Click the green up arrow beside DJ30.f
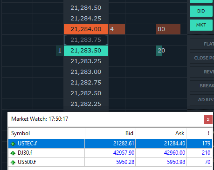The image size is (214, 170). click(x=13, y=153)
